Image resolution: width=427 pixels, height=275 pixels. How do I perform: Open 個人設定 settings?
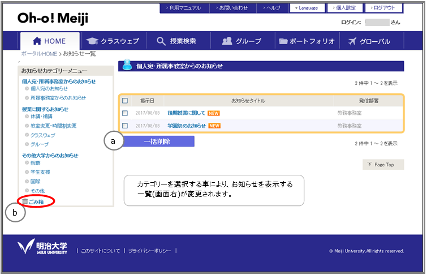tap(345, 8)
